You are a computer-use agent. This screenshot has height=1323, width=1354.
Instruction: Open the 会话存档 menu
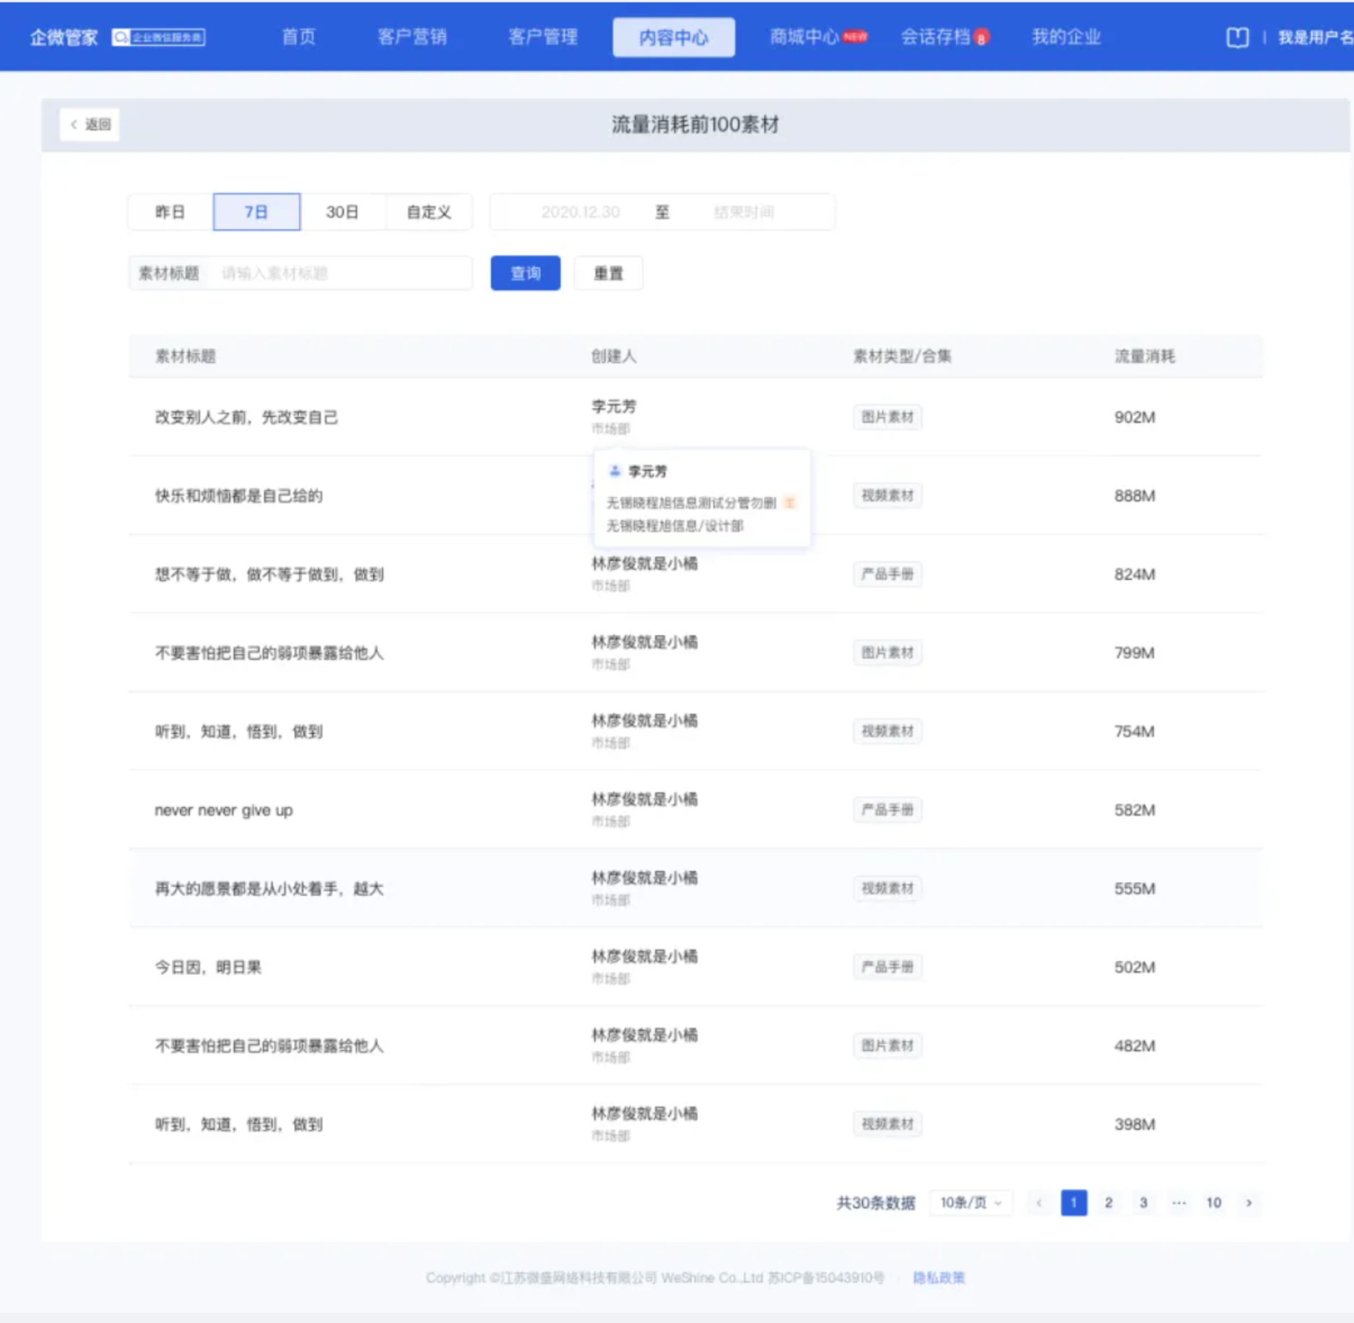tap(935, 37)
